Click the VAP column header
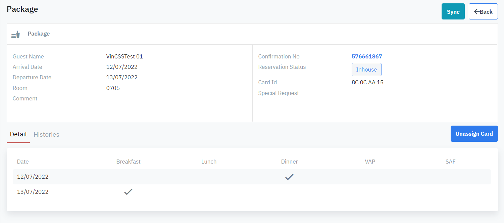 click(x=370, y=162)
